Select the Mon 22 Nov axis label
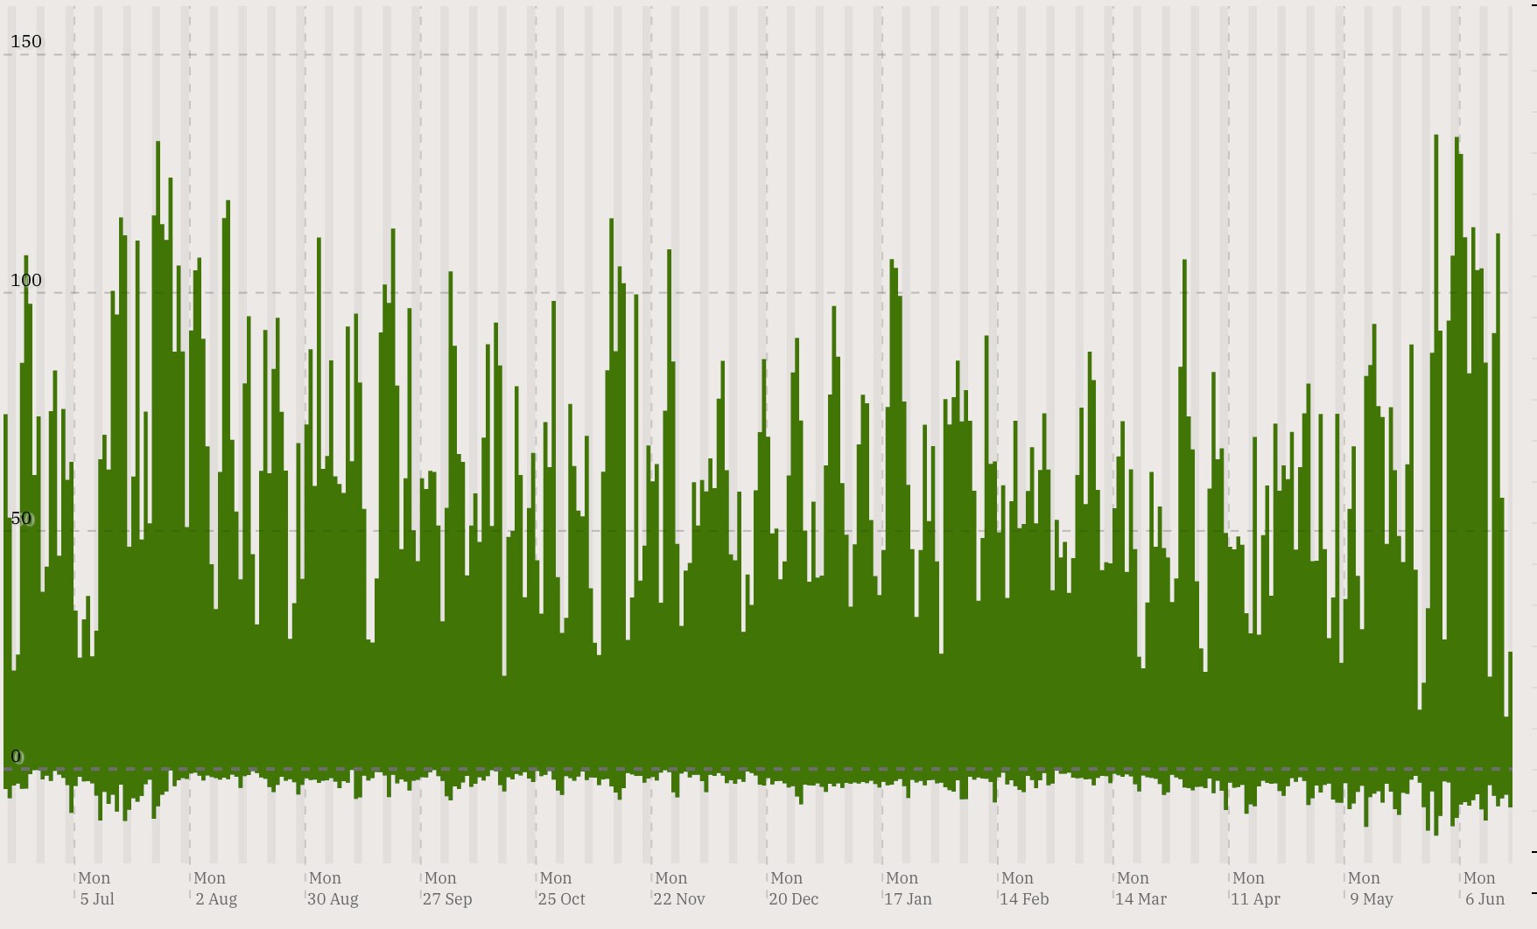Screen dimensions: 1537x929 677,888
